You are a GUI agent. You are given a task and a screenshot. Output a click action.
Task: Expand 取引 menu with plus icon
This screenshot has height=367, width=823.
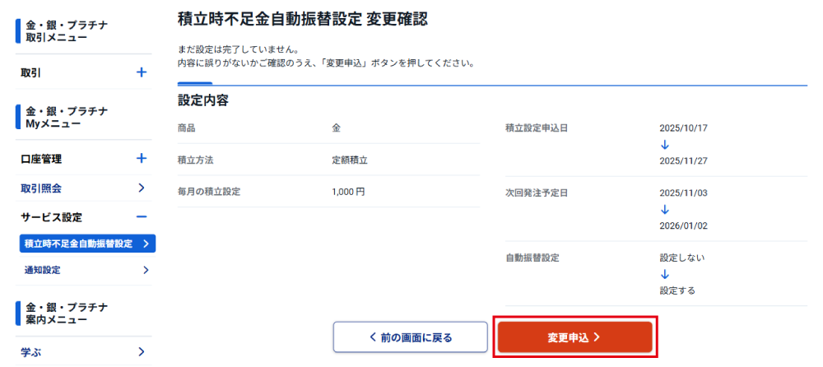pyautogui.click(x=142, y=72)
